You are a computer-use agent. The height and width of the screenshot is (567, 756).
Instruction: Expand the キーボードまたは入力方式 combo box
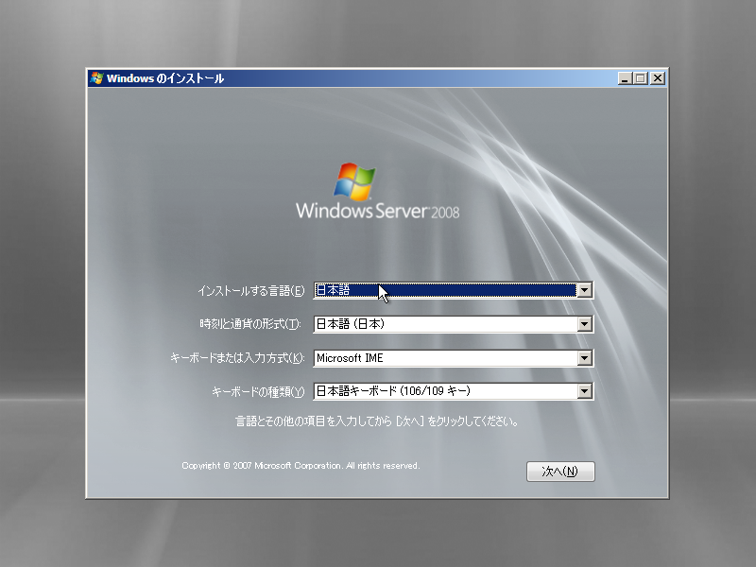pos(586,358)
